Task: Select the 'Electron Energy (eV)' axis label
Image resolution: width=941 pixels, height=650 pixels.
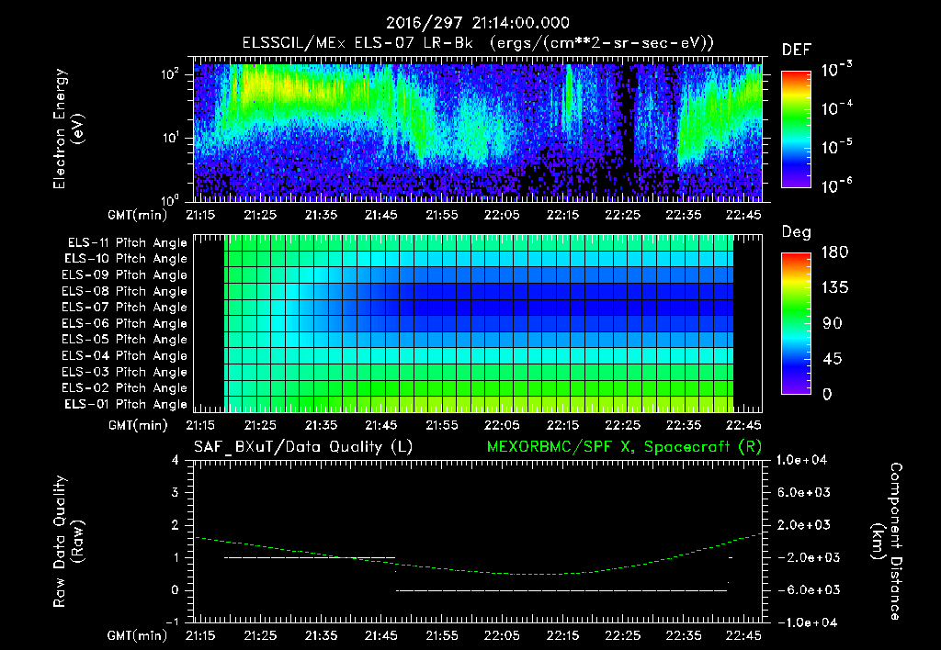Action: [68, 129]
